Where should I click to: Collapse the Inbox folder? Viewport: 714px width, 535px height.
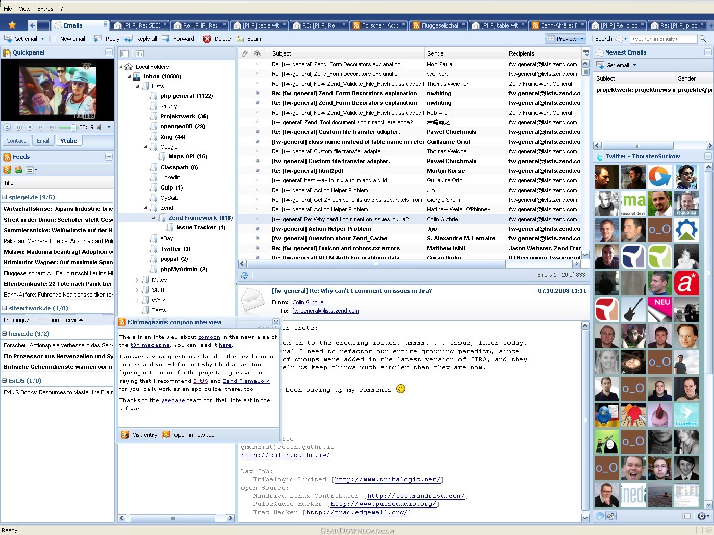click(130, 76)
